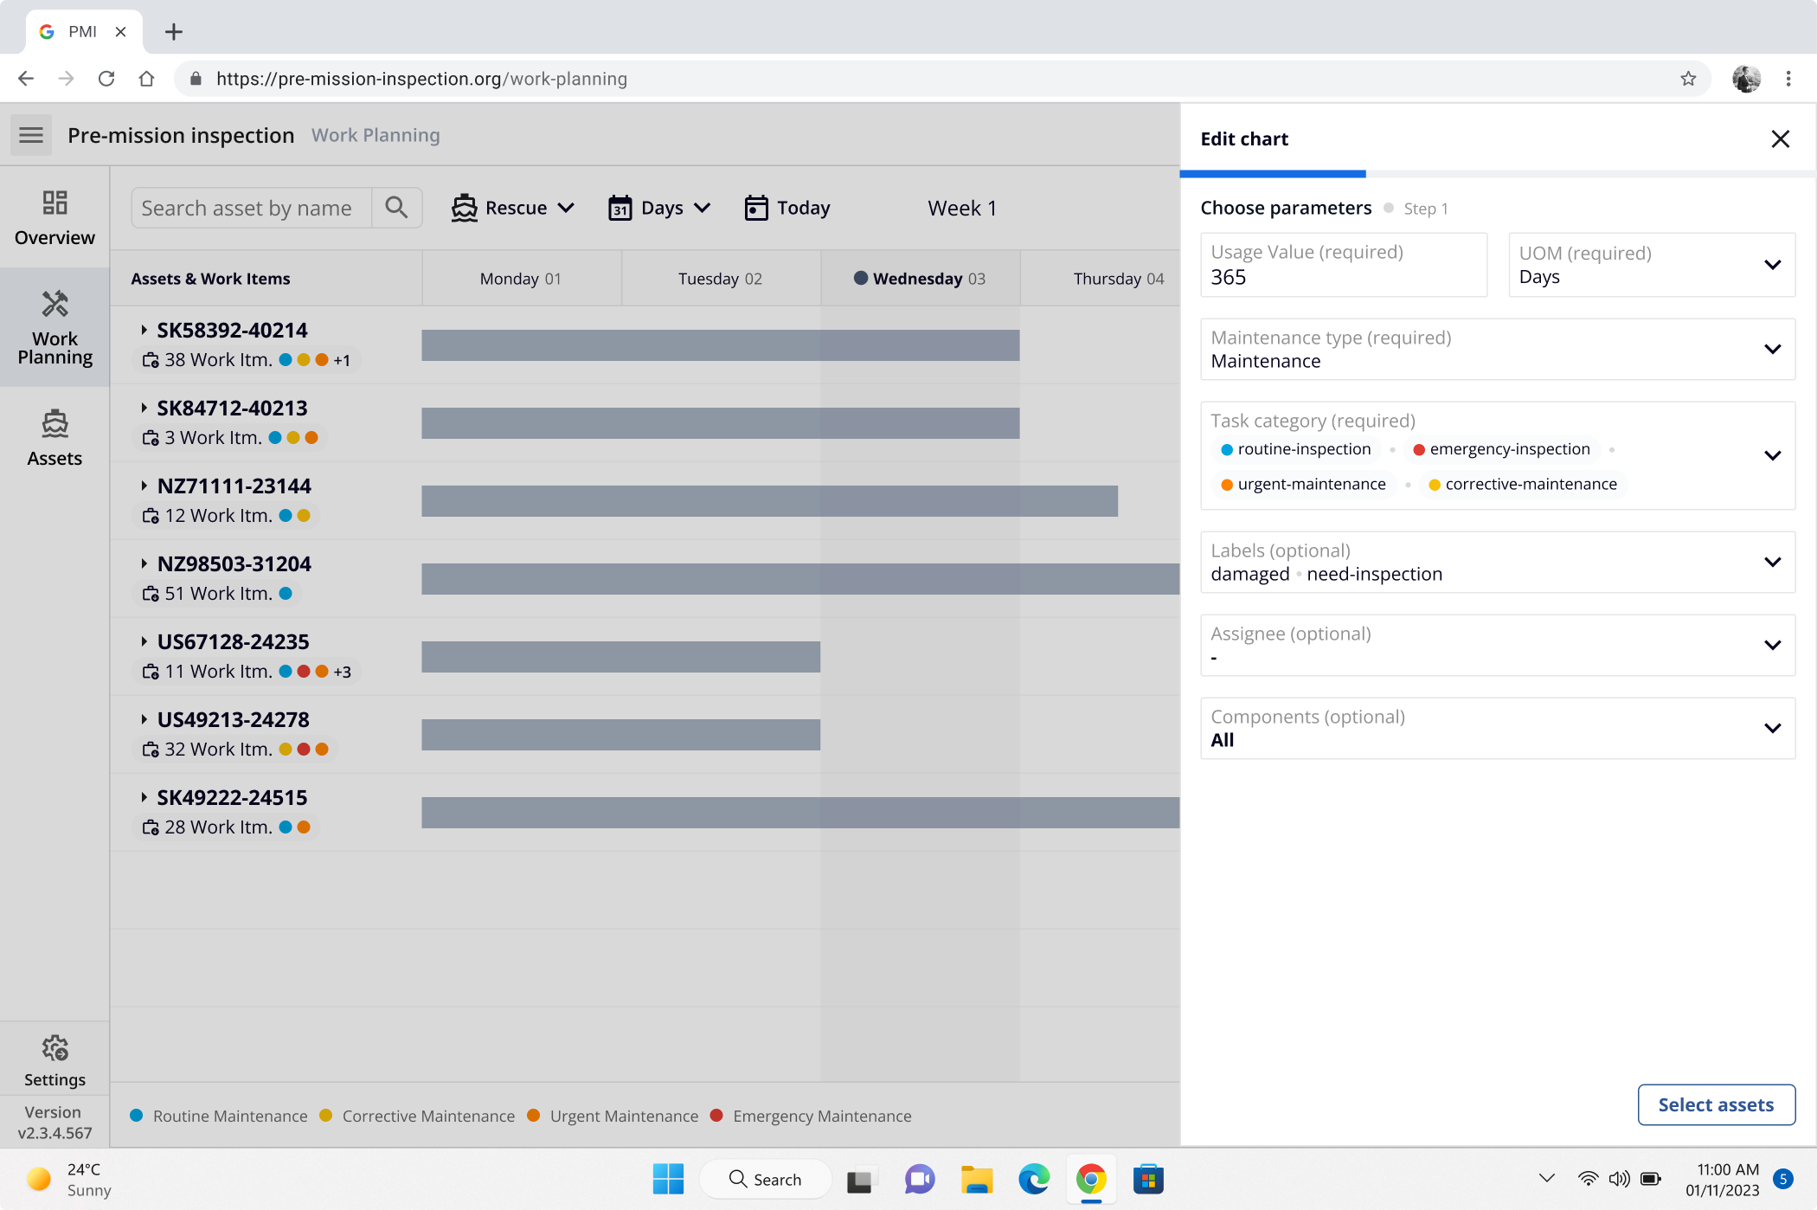Select Work Planning sidebar tab
This screenshot has width=1817, height=1210.
coord(55,327)
